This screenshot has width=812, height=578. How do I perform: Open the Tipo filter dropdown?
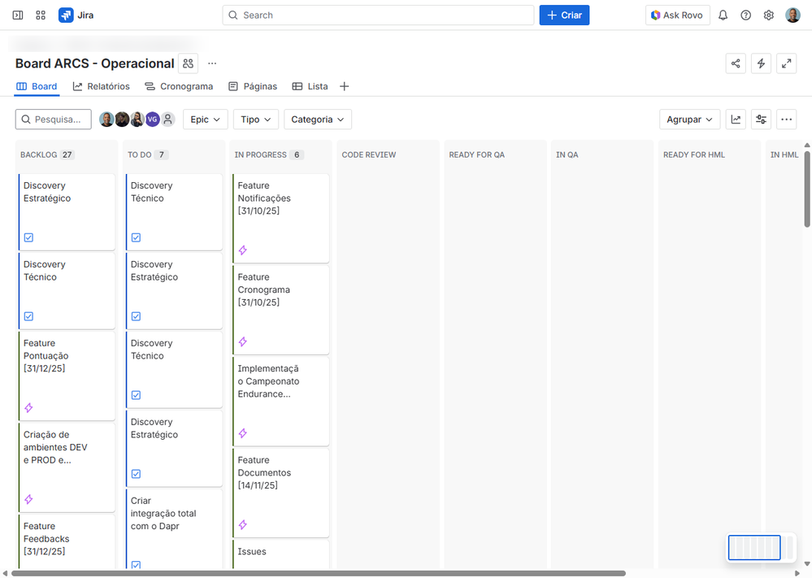point(255,119)
